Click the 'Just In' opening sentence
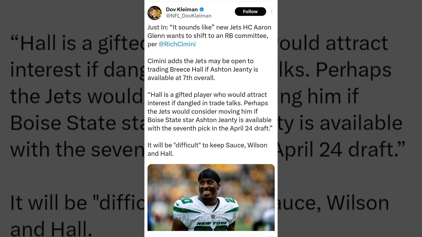422x237 pixels. 209,36
